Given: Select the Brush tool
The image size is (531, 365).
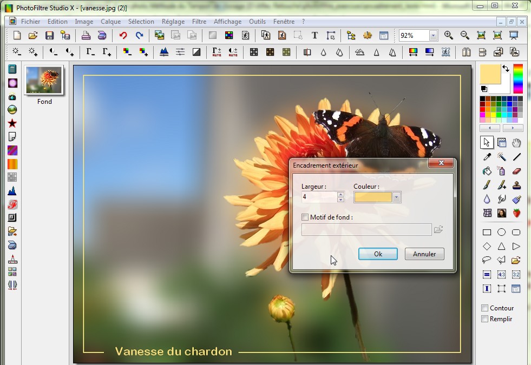Looking at the screenshot, I should [487, 185].
